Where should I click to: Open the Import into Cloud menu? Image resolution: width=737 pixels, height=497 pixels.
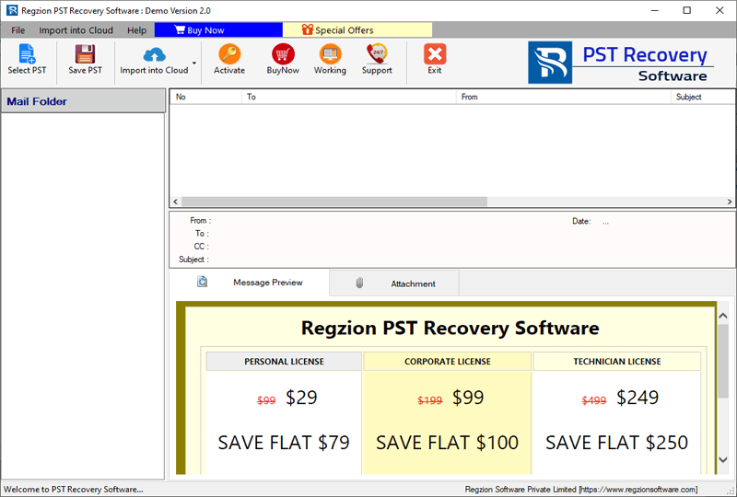[x=76, y=30]
